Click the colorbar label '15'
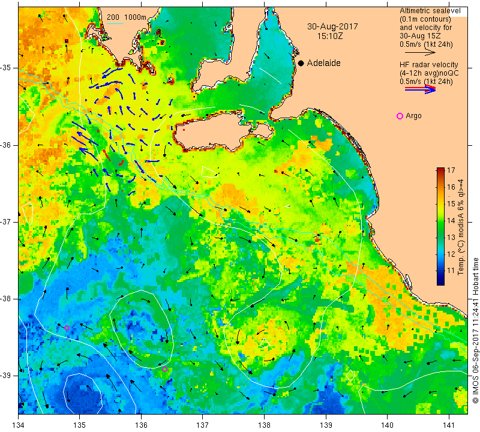The image size is (480, 432). [451, 203]
